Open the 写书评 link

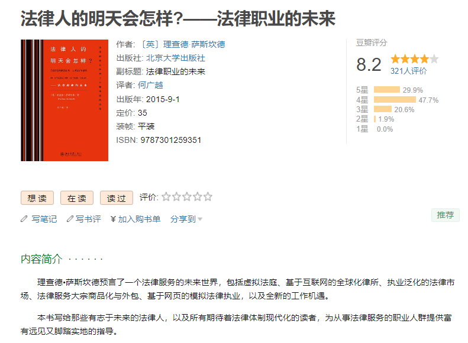pos(88,219)
